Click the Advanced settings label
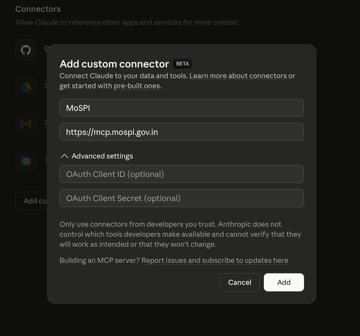The width and height of the screenshot is (360, 336). click(102, 156)
